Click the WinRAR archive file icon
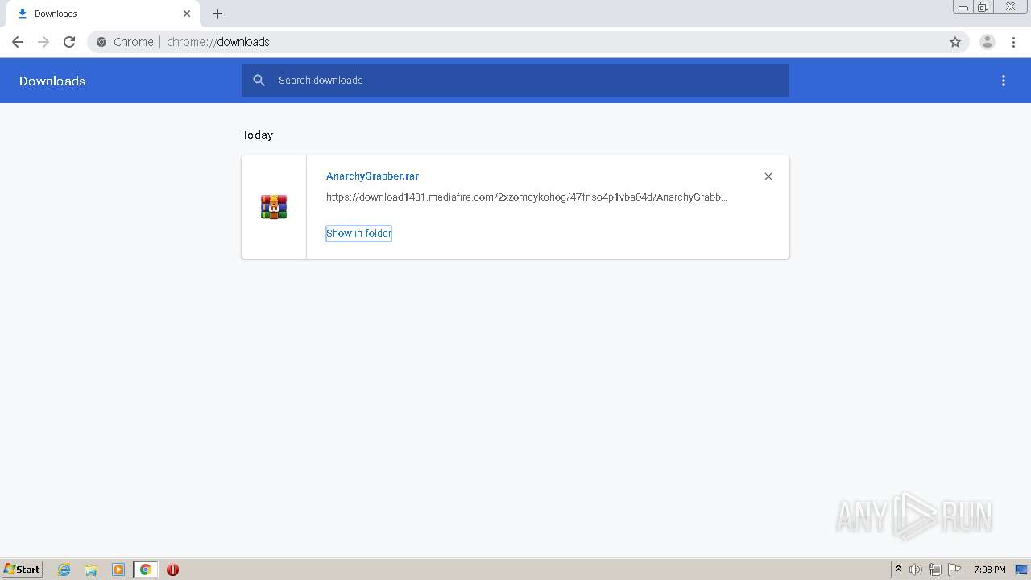The image size is (1031, 580). (x=274, y=207)
